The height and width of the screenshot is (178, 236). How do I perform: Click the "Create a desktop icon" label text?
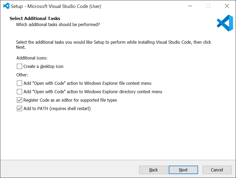pyautogui.click(x=43, y=66)
